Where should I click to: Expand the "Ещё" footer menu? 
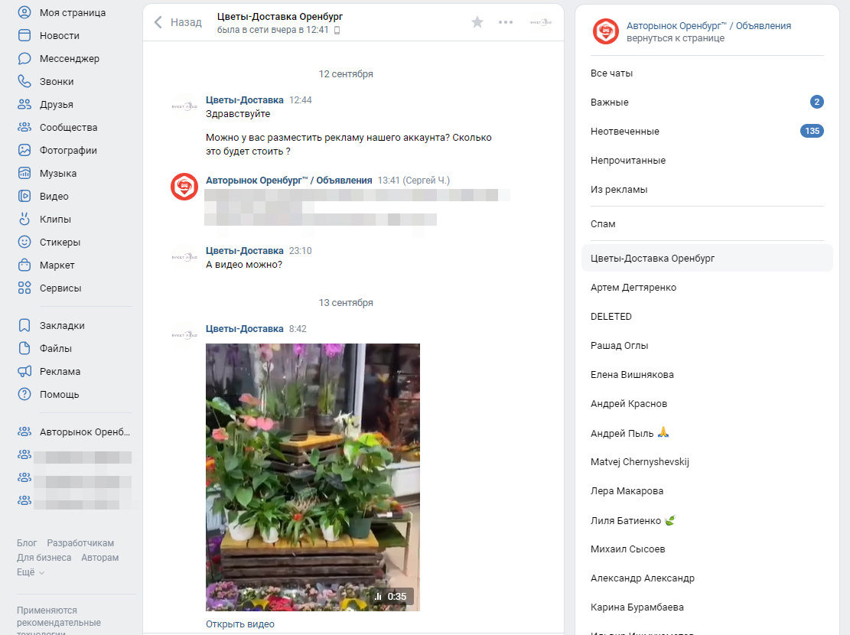[31, 572]
